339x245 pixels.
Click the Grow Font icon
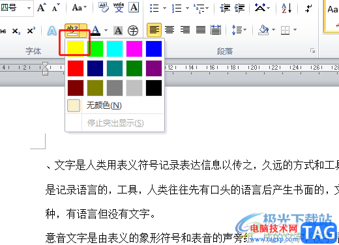42,8
